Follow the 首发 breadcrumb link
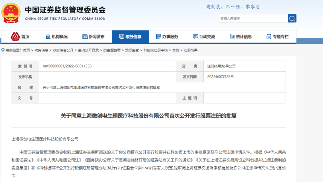Viewport: 323px width, 182px height. point(176,50)
